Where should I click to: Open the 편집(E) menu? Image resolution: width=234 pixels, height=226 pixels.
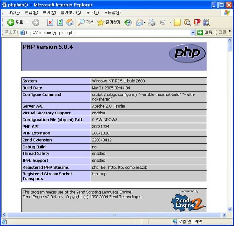point(31,13)
